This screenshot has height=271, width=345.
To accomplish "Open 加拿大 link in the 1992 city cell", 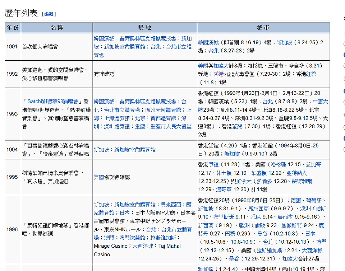I will (x=221, y=66).
